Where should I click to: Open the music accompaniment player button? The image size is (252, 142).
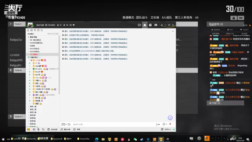point(65,129)
